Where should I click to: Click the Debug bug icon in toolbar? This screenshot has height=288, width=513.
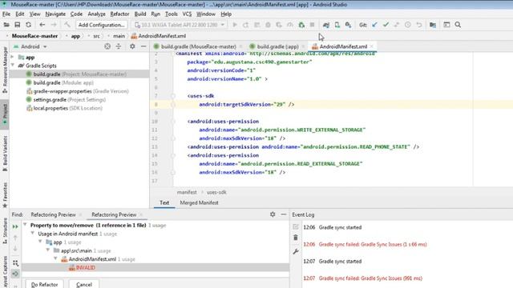pyautogui.click(x=268, y=25)
